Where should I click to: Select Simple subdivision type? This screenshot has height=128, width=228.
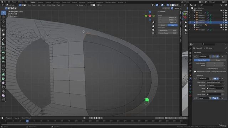tap(218, 60)
